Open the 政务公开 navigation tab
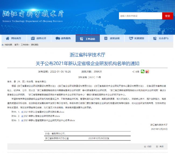 (x=39, y=38)
